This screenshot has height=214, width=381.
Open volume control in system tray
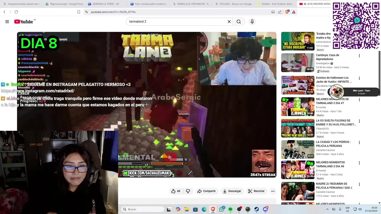(360, 209)
